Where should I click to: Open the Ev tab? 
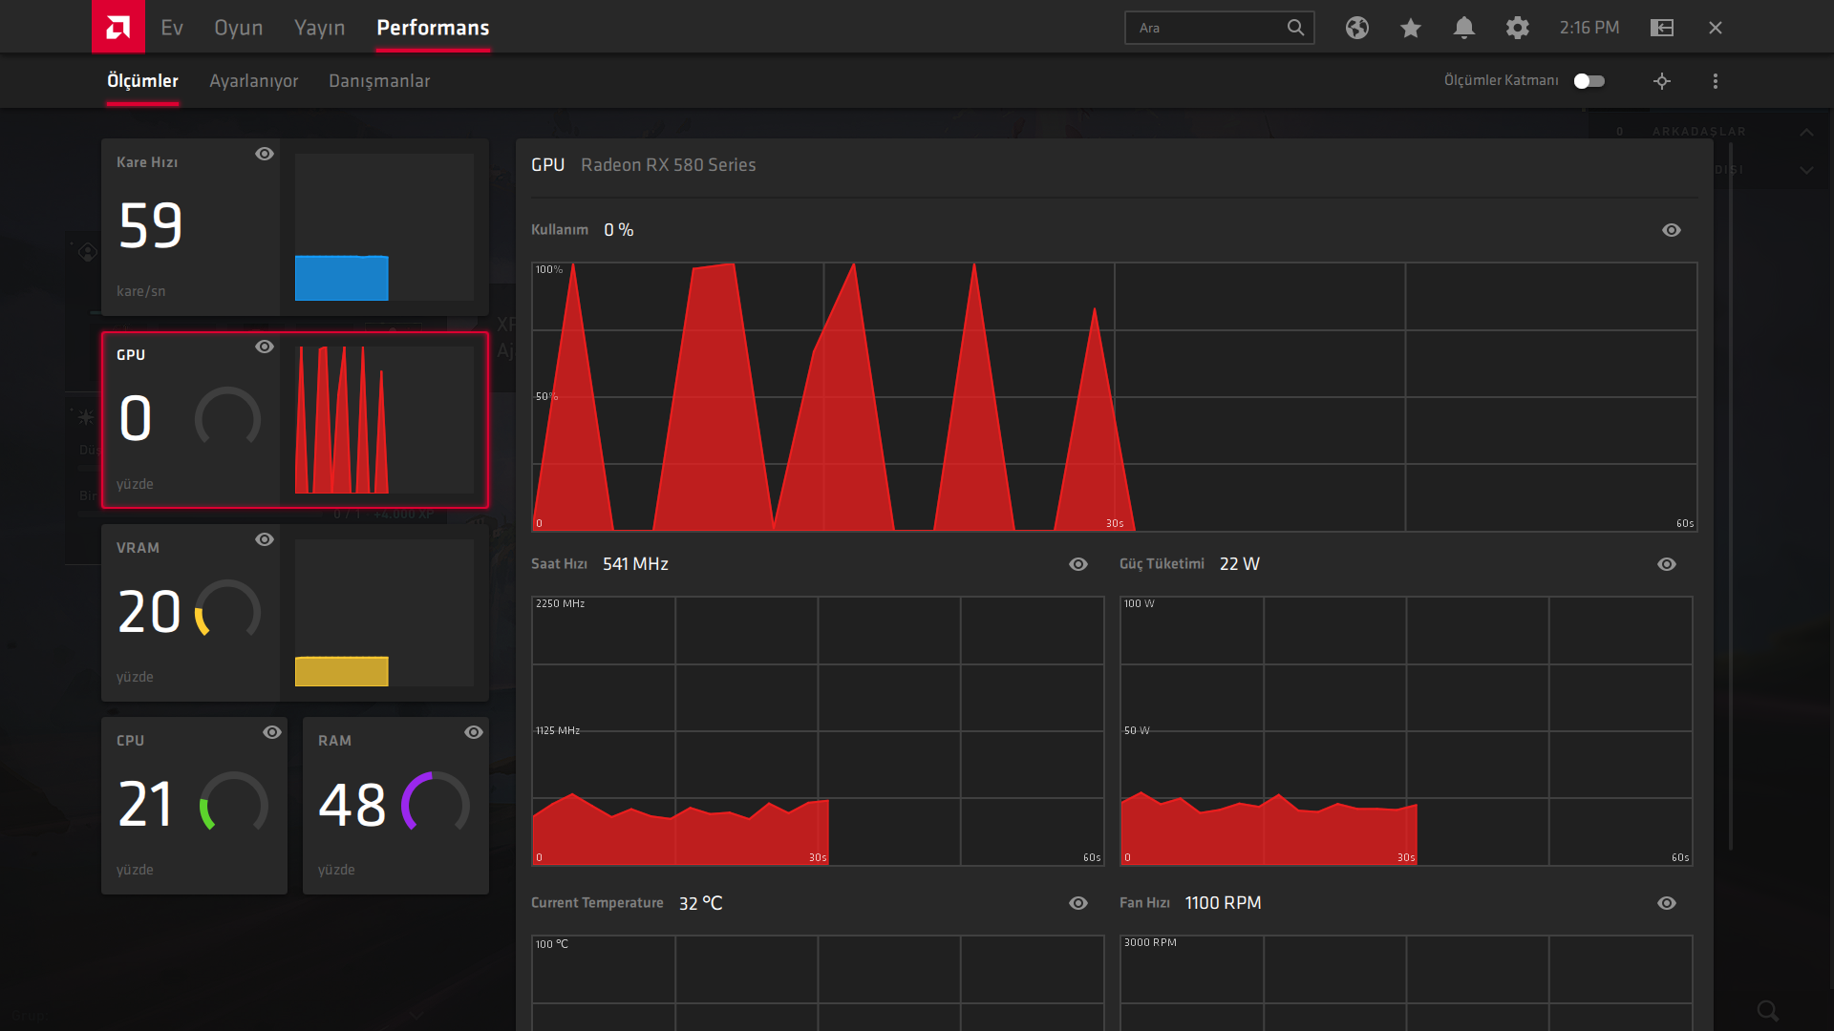click(172, 28)
